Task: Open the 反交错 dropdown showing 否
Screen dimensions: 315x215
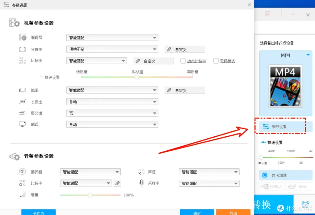Action: (112, 113)
